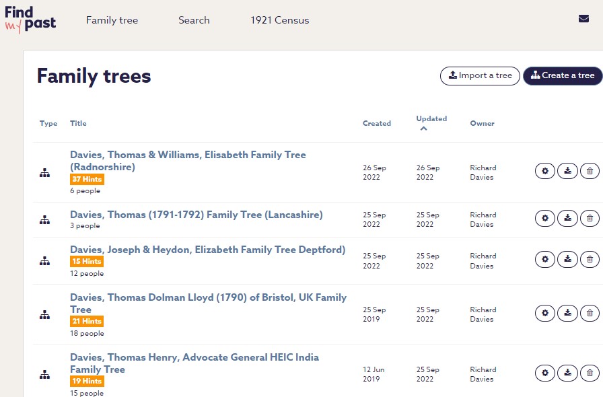The image size is (603, 397).
Task: Delete the Radnorshire family tree
Action: (x=590, y=172)
